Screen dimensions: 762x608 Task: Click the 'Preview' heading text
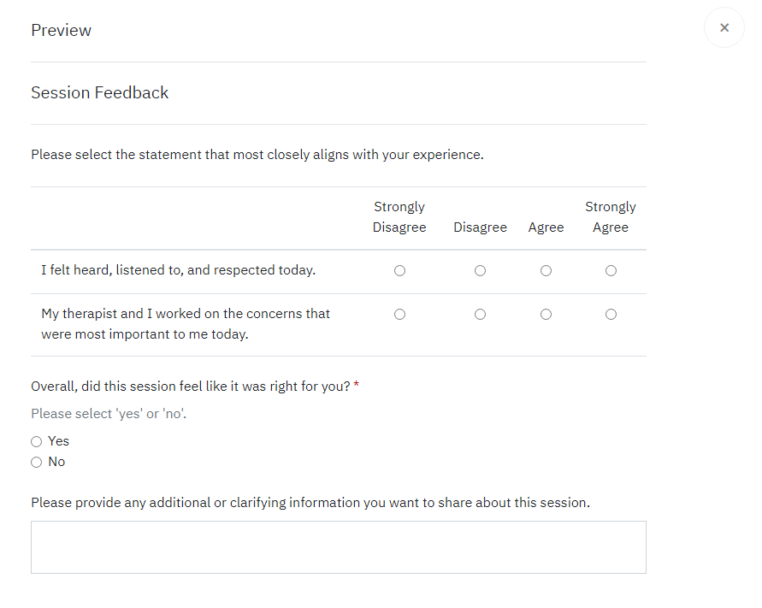61,31
